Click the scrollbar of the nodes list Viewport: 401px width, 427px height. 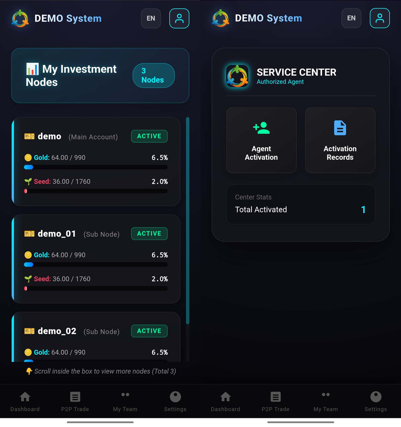187,221
